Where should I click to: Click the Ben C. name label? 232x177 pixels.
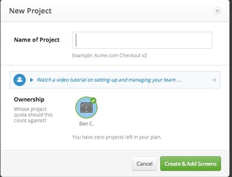tap(86, 124)
